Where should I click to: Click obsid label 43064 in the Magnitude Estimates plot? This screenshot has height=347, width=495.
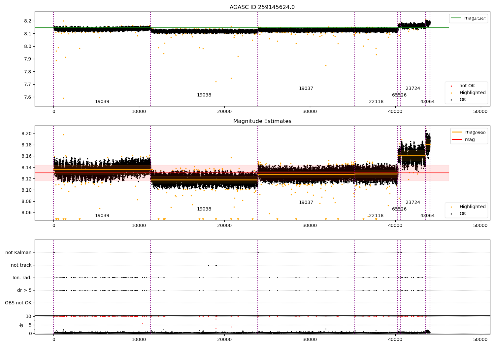pos(427,216)
